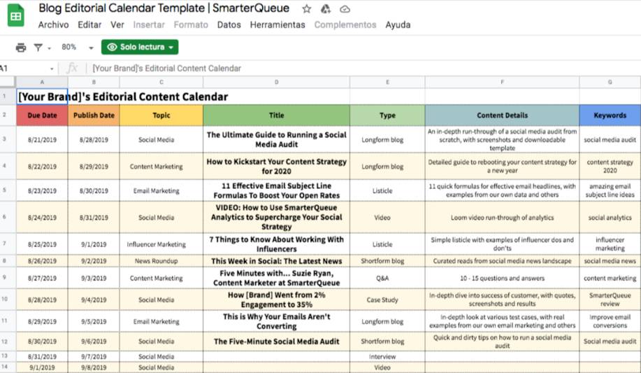Open the Herramientas menu
Screen dimensions: 641x373
[x=278, y=25]
